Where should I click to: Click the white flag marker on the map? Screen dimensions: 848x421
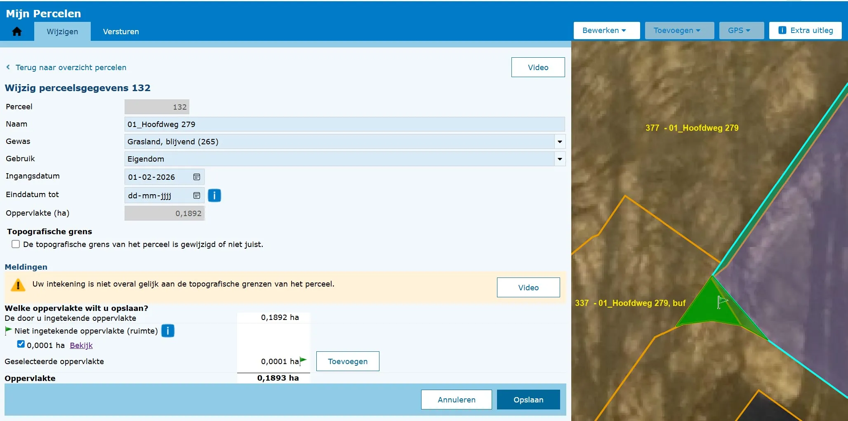click(722, 302)
